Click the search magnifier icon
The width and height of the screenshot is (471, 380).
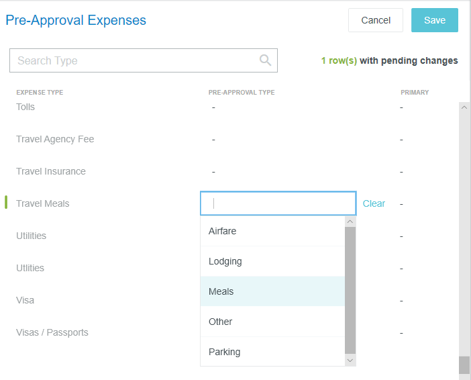pos(265,60)
